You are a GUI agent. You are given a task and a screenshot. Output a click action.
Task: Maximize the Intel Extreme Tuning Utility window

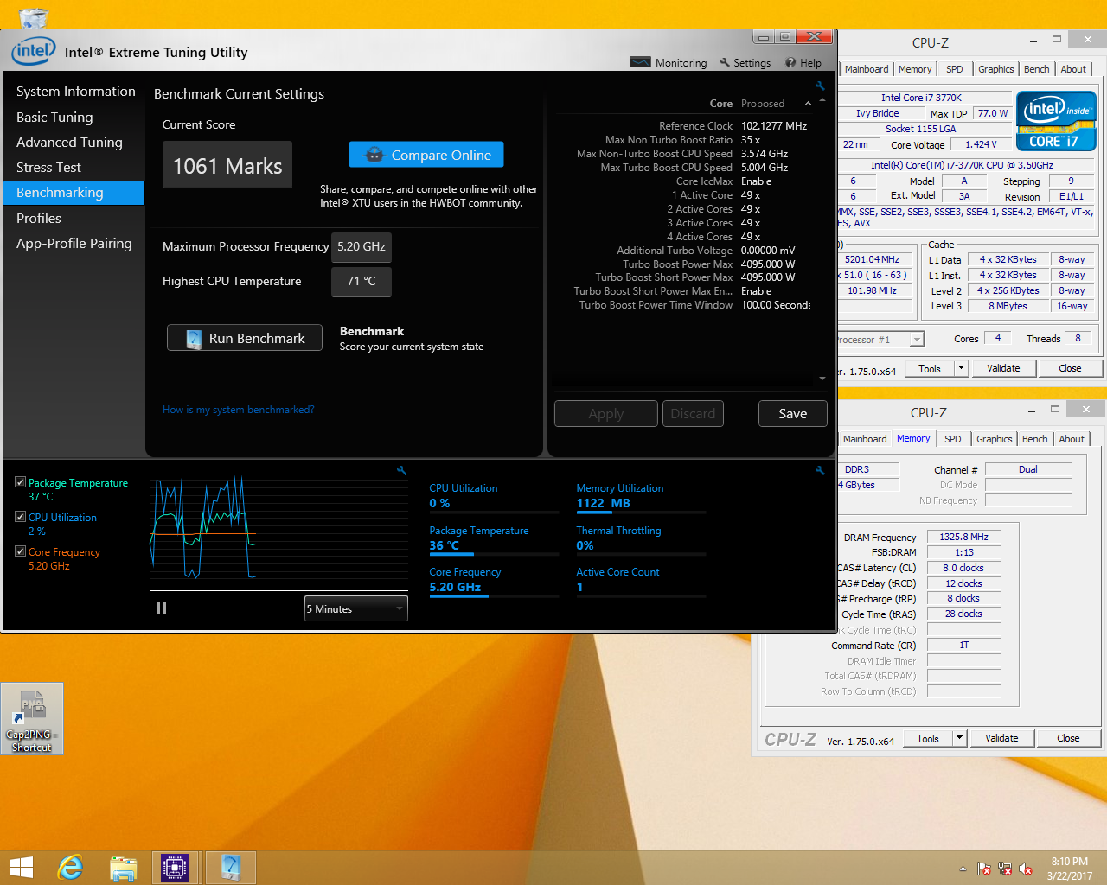(784, 37)
